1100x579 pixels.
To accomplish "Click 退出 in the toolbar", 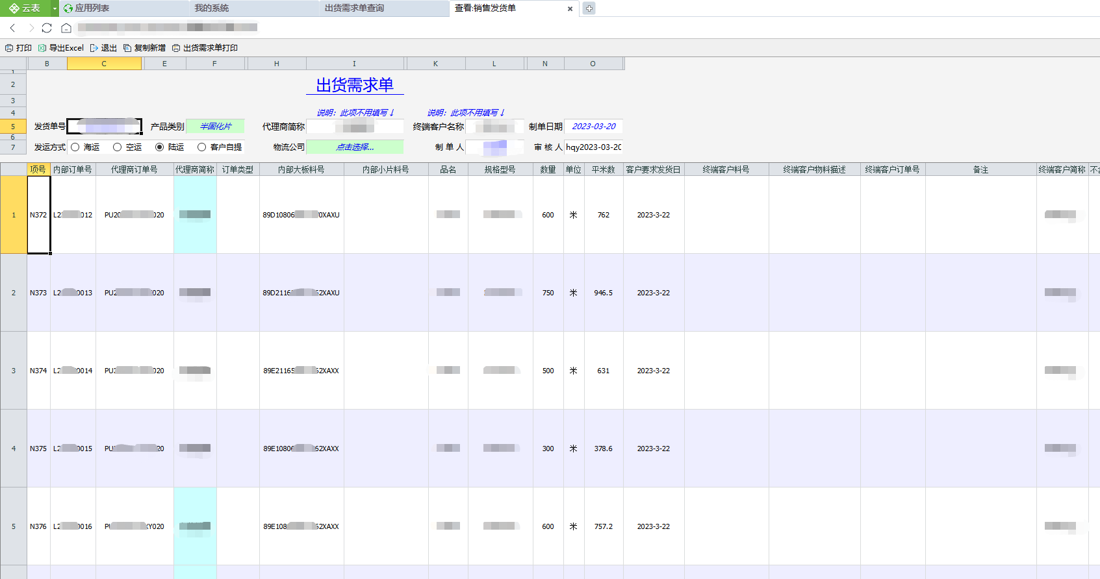I will pyautogui.click(x=103, y=48).
